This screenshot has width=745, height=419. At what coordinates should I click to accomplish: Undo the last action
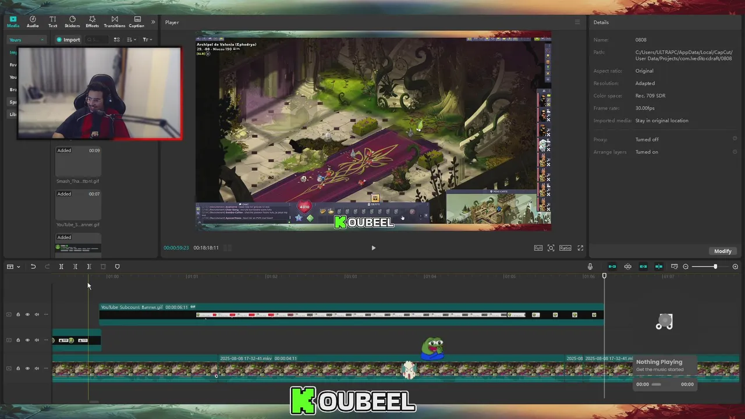[33, 267]
